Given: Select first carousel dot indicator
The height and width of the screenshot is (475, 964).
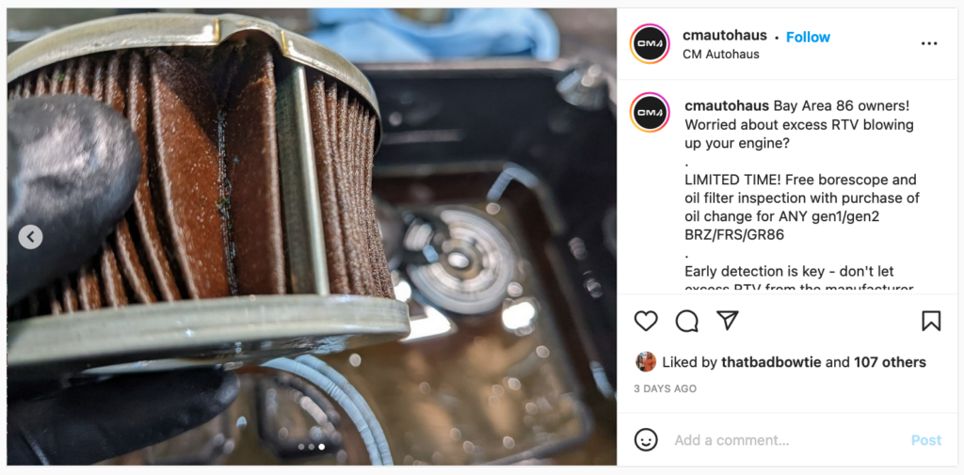Looking at the screenshot, I should point(301,447).
